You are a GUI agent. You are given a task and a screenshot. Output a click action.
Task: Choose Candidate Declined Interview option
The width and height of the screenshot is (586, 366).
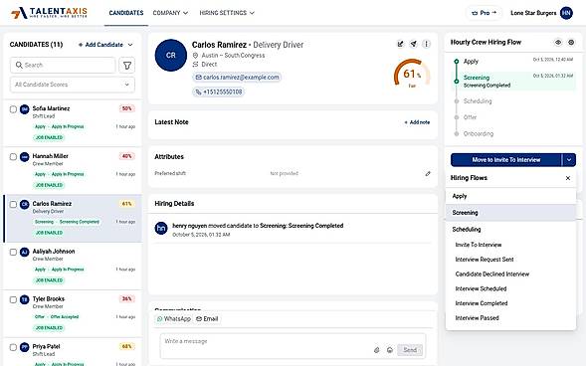pyautogui.click(x=492, y=274)
